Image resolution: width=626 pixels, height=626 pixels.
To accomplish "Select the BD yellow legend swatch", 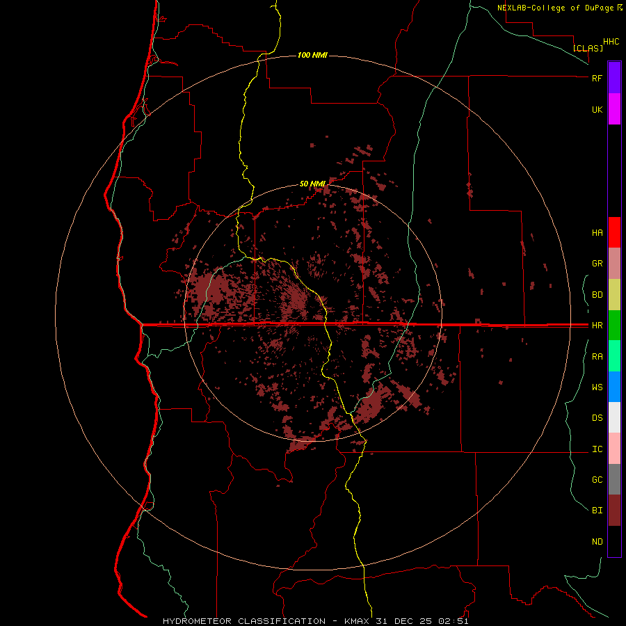I will coord(614,295).
